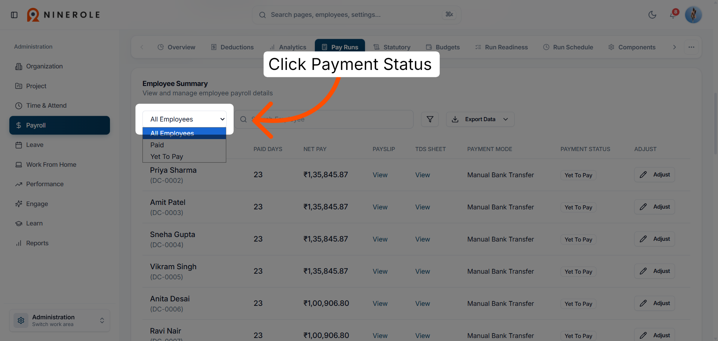Open the All Employees filter dropdown
This screenshot has height=341, width=718.
(184, 119)
